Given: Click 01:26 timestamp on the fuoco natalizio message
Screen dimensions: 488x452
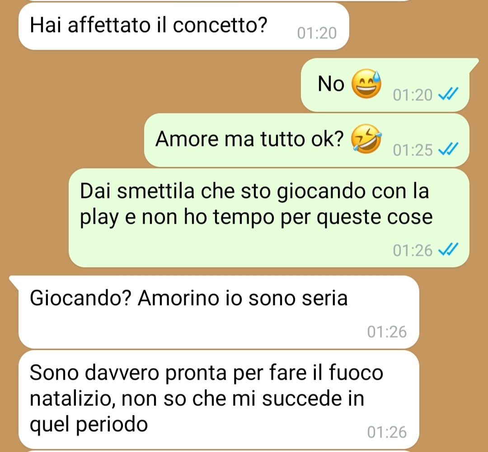Looking at the screenshot, I should click(x=387, y=432).
